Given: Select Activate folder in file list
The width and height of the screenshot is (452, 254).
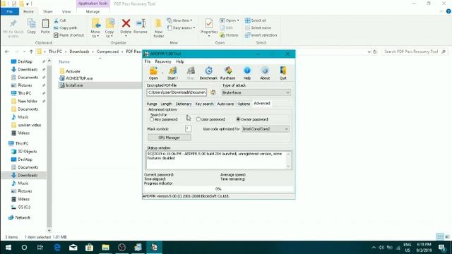Looking at the screenshot, I should point(73,71).
